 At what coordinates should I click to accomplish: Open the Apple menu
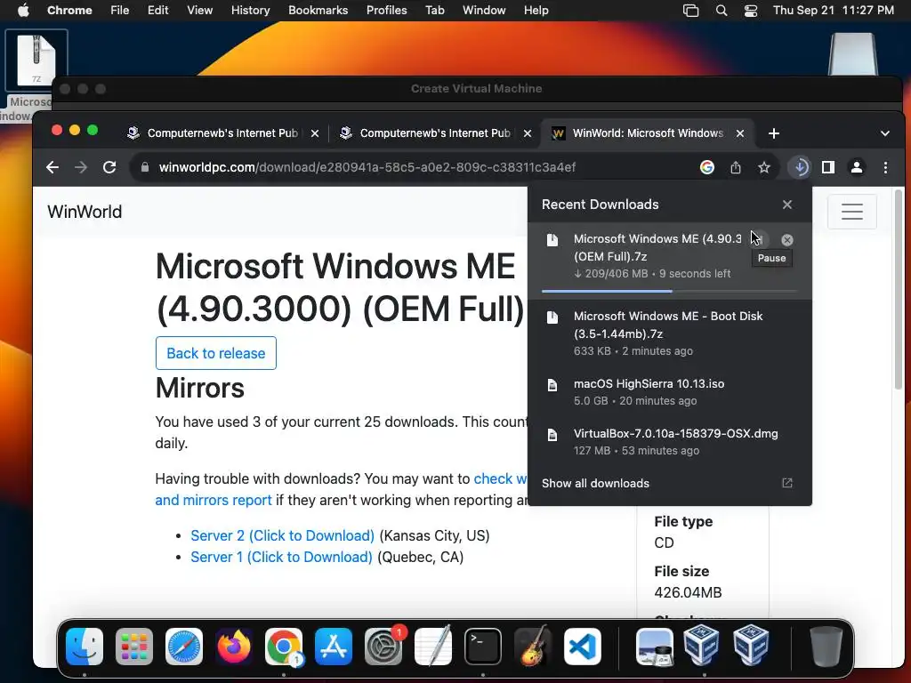pyautogui.click(x=22, y=11)
